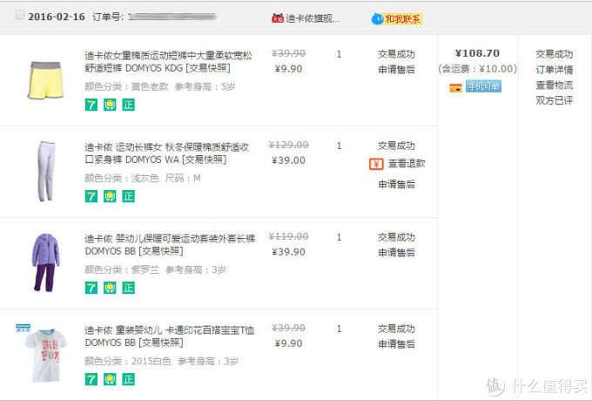Open the purple baby sport suit thumbnail
The height and width of the screenshot is (401, 592).
pyautogui.click(x=45, y=262)
